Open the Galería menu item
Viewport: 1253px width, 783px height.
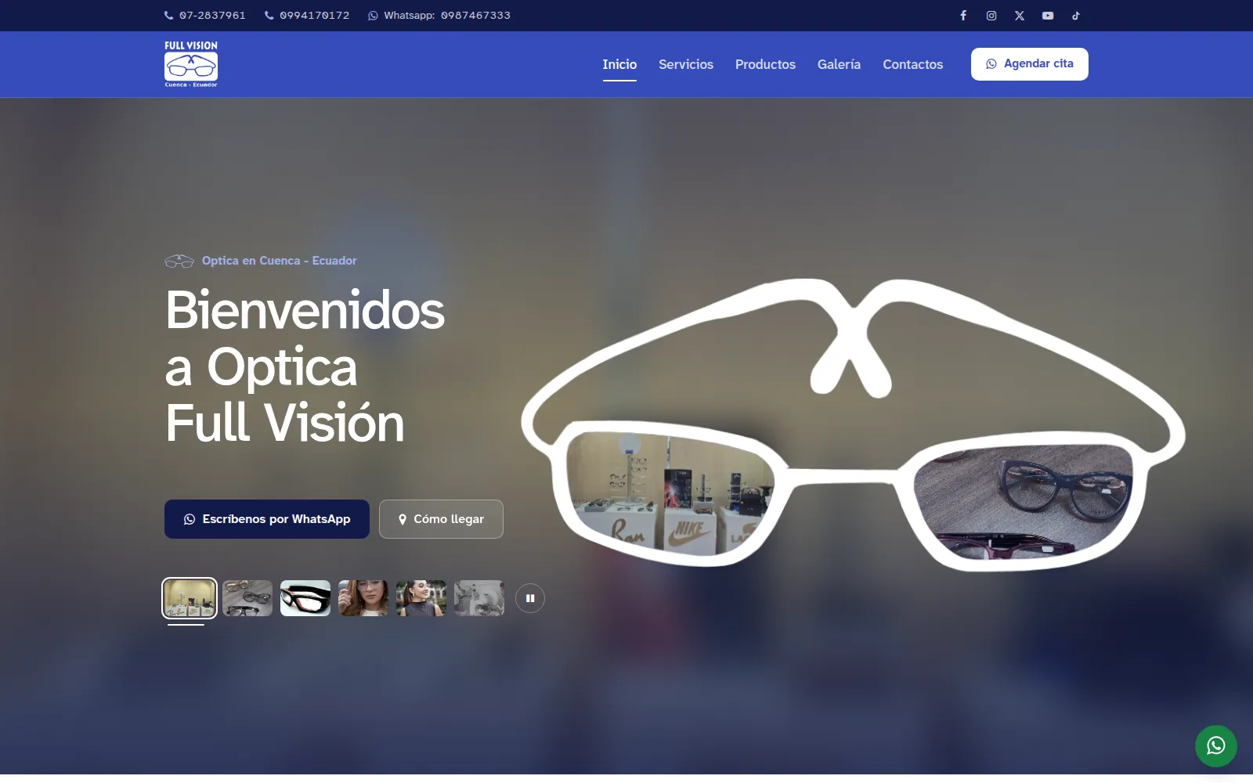pyautogui.click(x=839, y=64)
